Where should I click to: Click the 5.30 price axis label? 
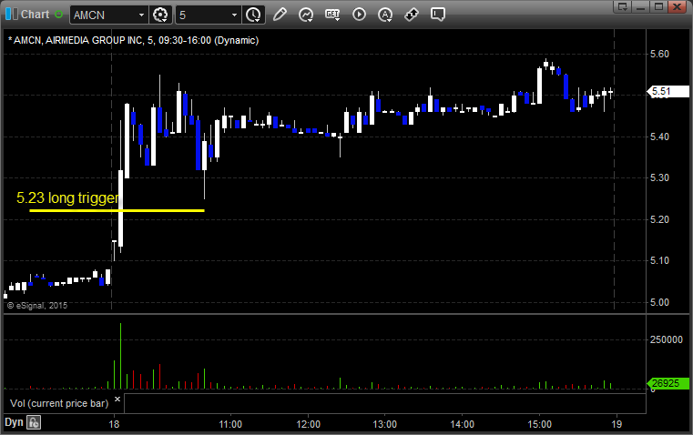pos(659,178)
